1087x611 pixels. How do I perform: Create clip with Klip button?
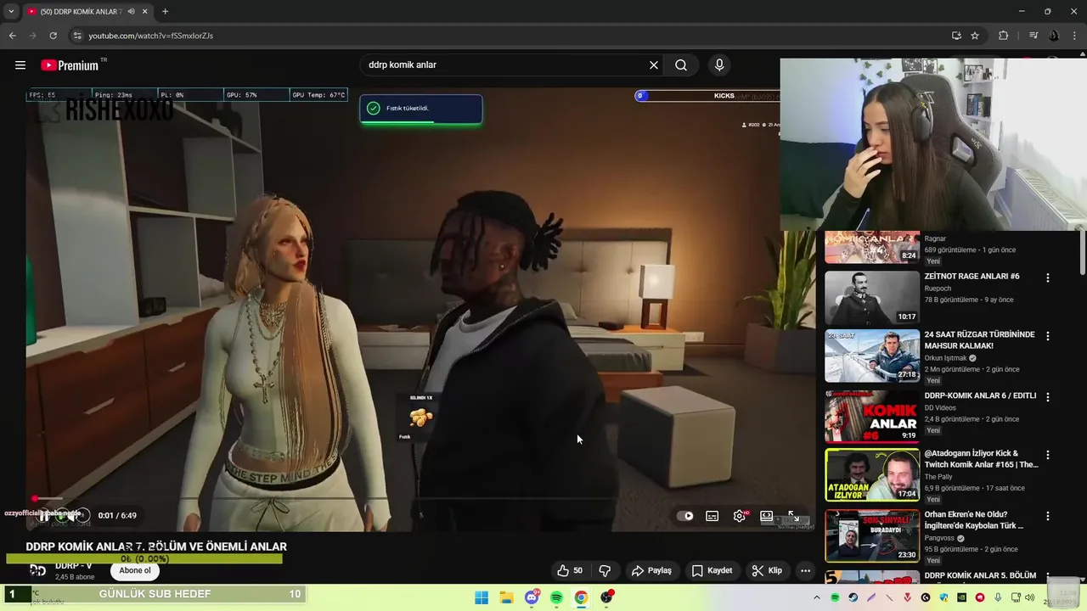767,570
